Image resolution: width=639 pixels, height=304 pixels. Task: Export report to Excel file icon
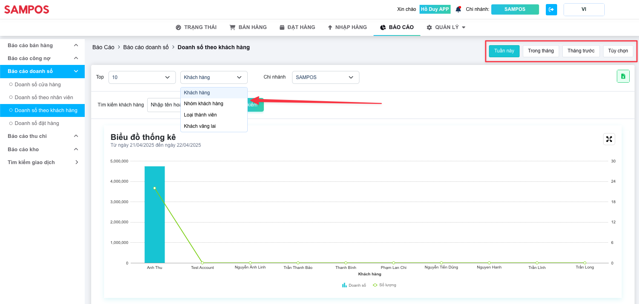tap(623, 76)
